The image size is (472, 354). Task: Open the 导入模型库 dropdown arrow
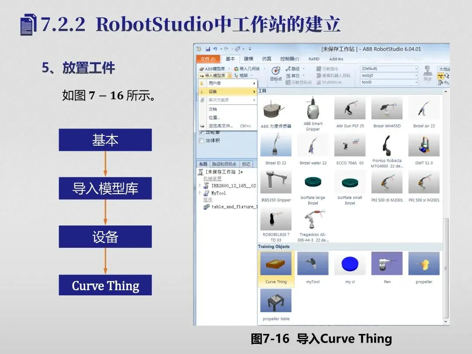point(230,76)
